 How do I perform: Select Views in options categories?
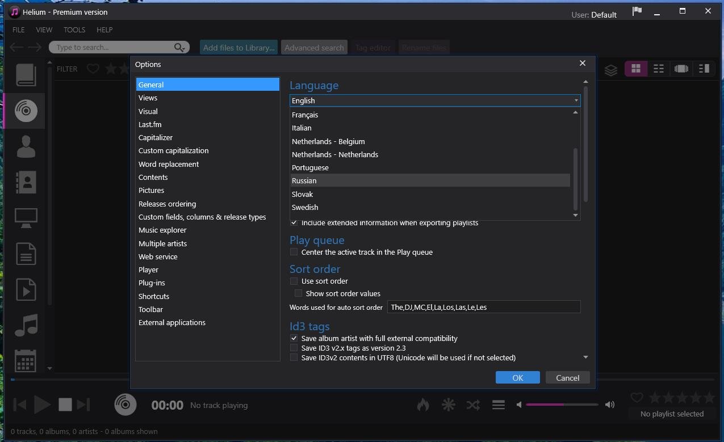tap(208, 98)
